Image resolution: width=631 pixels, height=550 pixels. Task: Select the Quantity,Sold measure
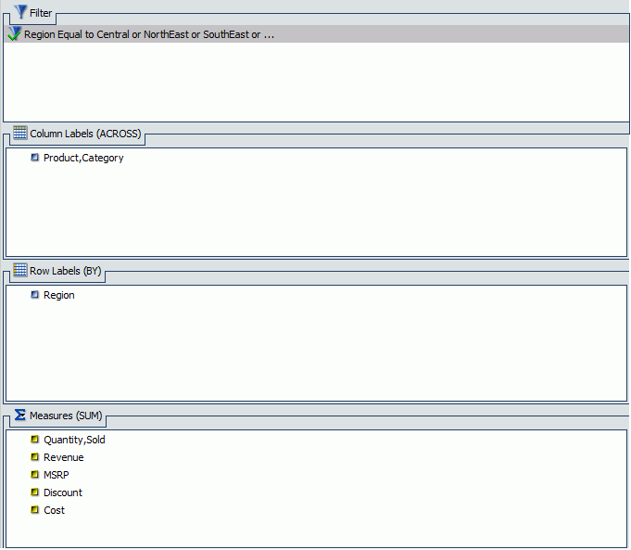pos(74,440)
